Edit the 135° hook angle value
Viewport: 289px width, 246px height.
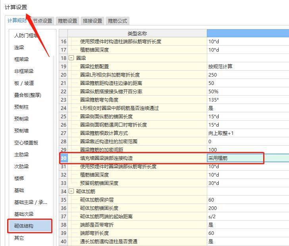[248, 100]
